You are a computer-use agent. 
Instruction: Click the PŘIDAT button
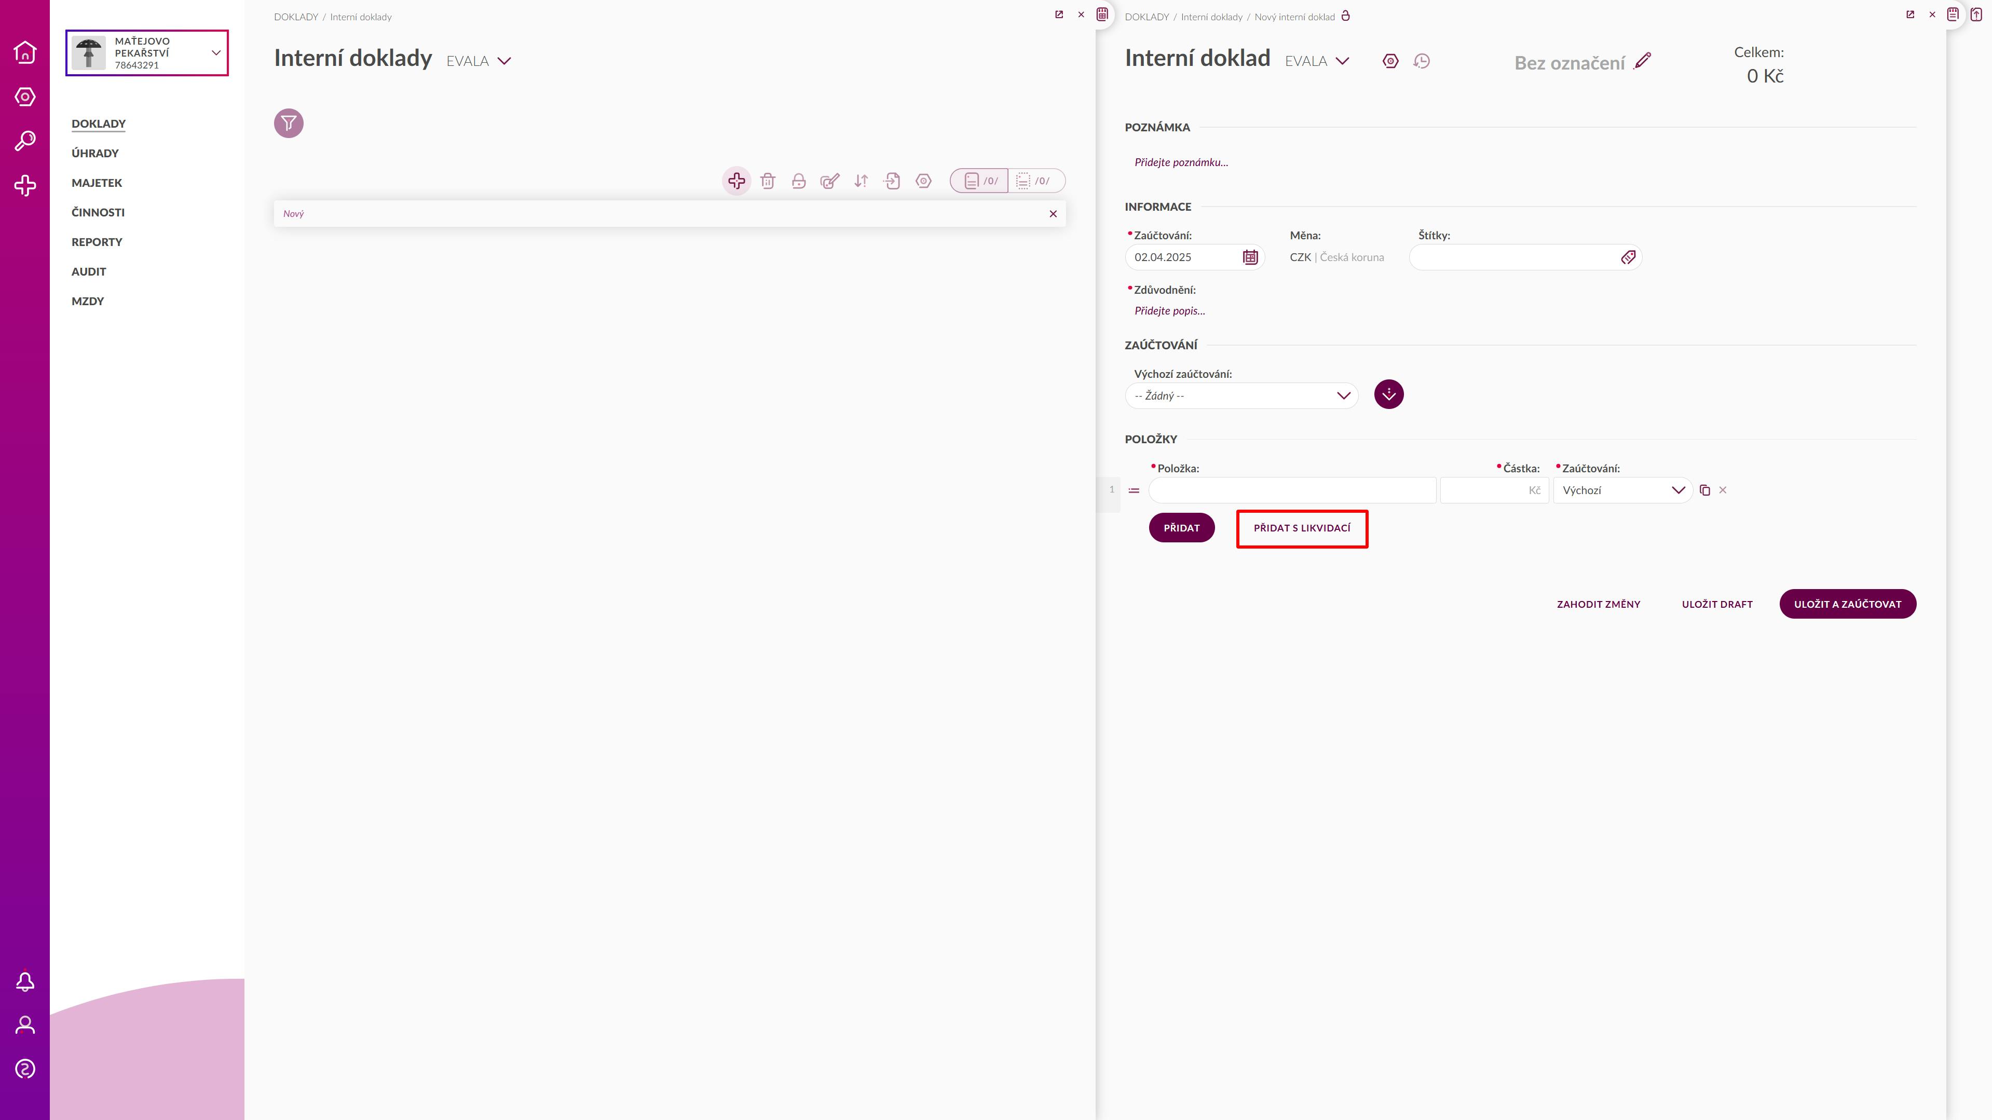click(x=1182, y=527)
